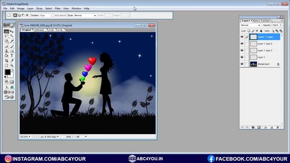This screenshot has height=163, width=290.
Task: Select the Eraser tool
Action: coord(6,47)
